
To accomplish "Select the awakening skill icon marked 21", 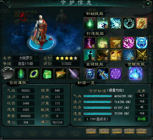I will [x=136, y=74].
